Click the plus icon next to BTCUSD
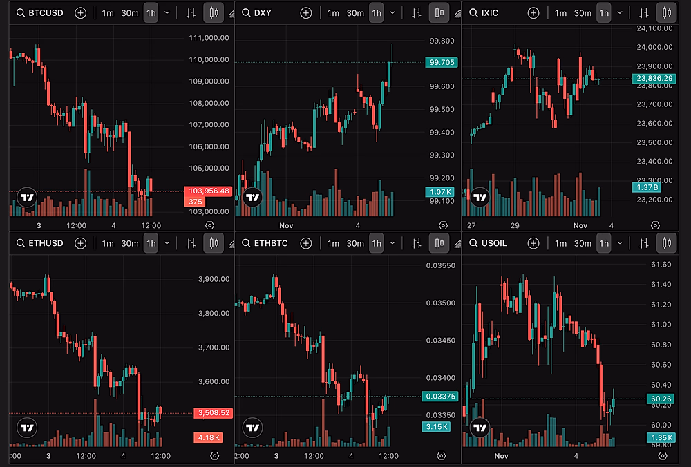 tap(81, 13)
